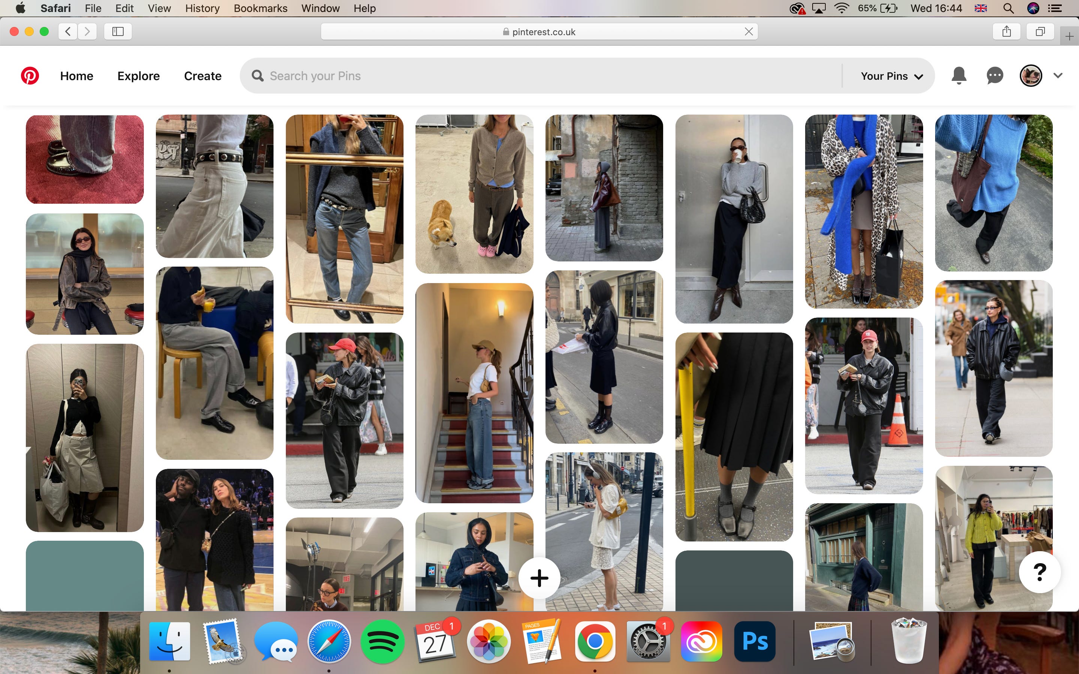Open pin with corgi dog and pink shoes
This screenshot has height=674, width=1079.
coord(474,194)
